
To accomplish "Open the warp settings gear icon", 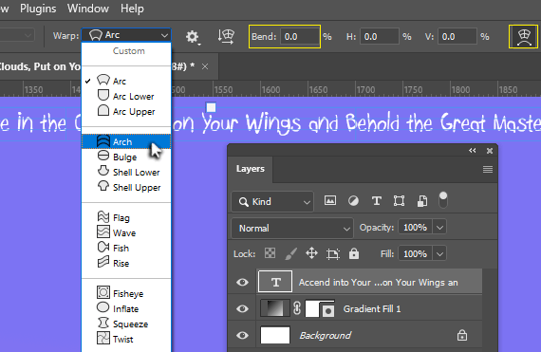I will pos(192,37).
